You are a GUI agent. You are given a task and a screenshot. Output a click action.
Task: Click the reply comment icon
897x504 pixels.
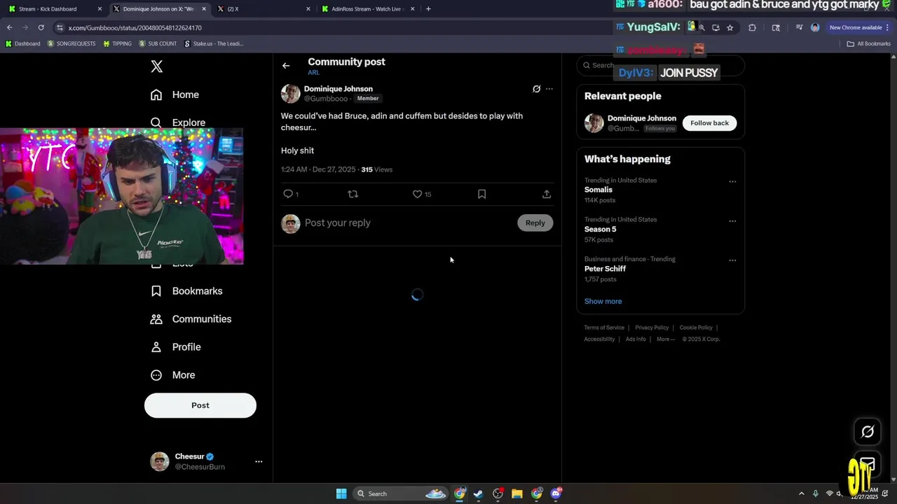pyautogui.click(x=288, y=194)
